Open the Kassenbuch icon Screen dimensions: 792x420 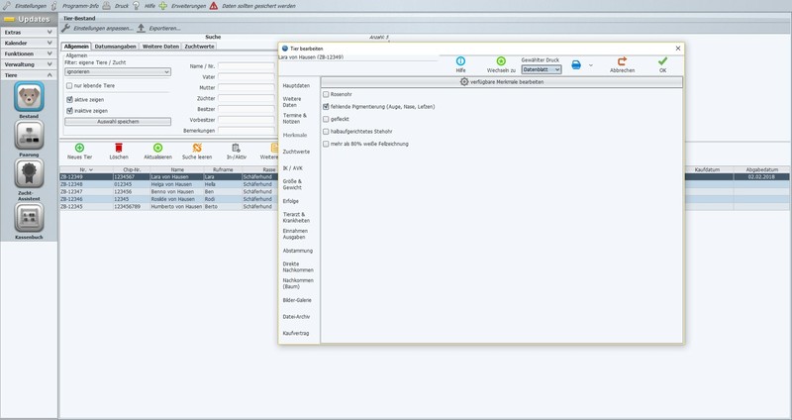coord(29,217)
